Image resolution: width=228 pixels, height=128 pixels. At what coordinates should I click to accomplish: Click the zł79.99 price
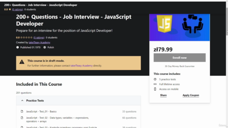[x=163, y=49]
